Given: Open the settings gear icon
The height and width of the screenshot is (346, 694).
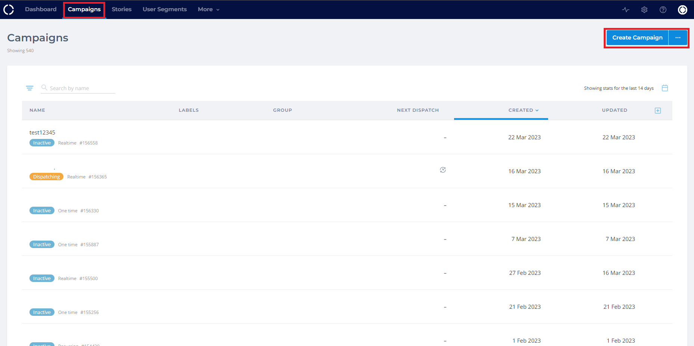Looking at the screenshot, I should [644, 10].
